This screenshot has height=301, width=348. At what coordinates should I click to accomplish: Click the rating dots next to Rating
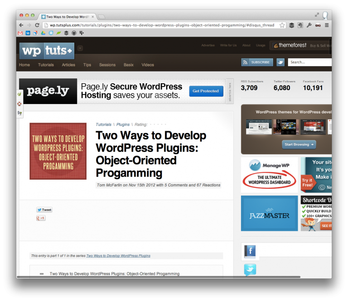click(x=158, y=124)
